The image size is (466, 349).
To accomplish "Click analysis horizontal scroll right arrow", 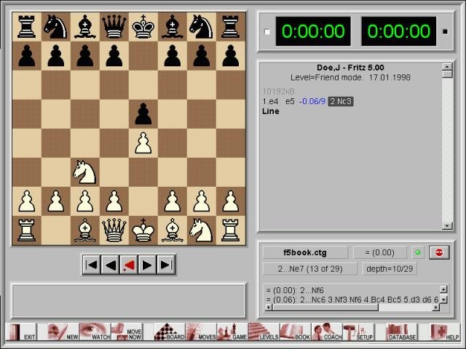I will 435,308.
